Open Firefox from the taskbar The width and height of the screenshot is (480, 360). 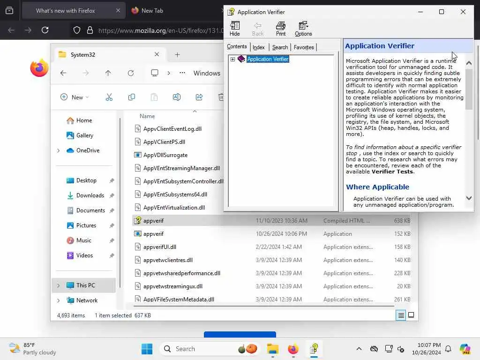pos(293,349)
